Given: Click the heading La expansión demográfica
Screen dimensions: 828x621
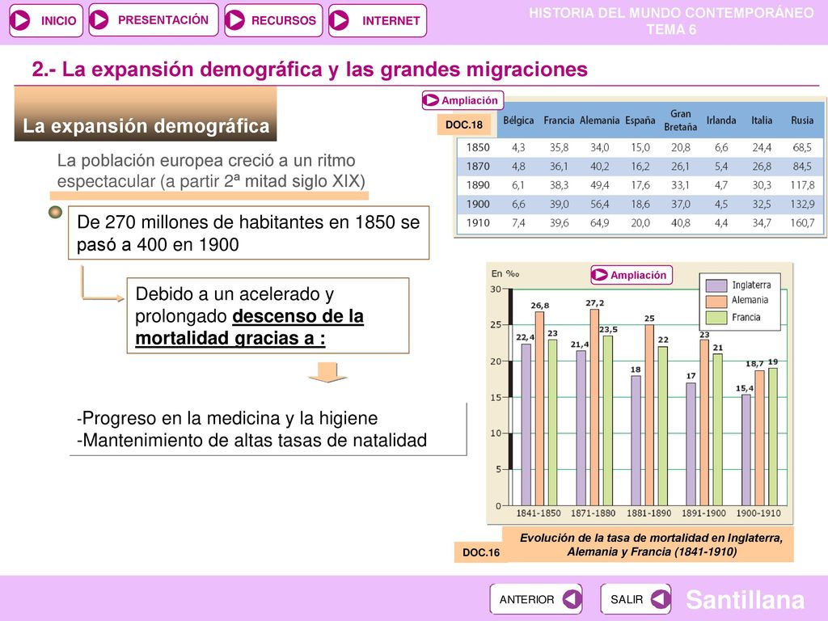Looking at the screenshot, I should pos(146,126).
